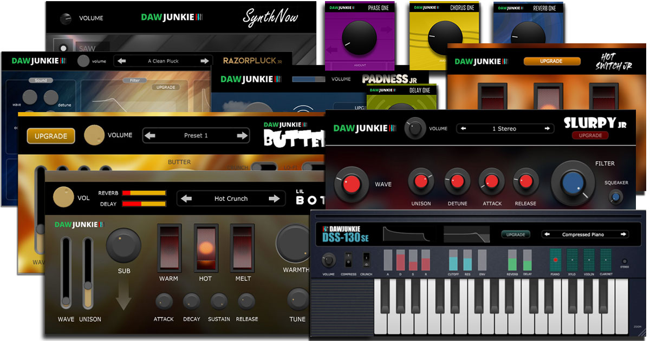This screenshot has height=341, width=650.
Task: Click the SQUEAKER knob in Slurpy JR
Action: 616,197
